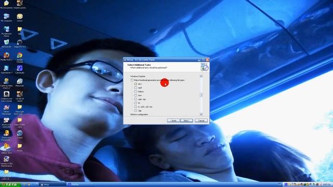Switch to the Setup taskbar button
333x187 pixels.
click(x=52, y=185)
